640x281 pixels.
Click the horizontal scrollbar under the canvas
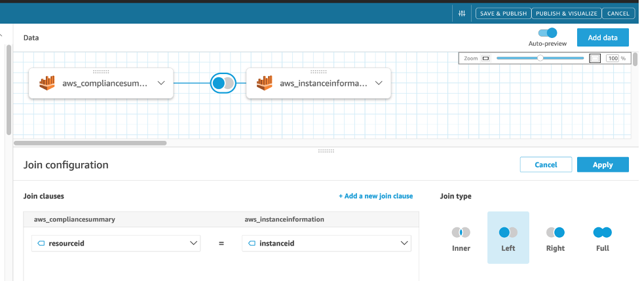coord(90,143)
